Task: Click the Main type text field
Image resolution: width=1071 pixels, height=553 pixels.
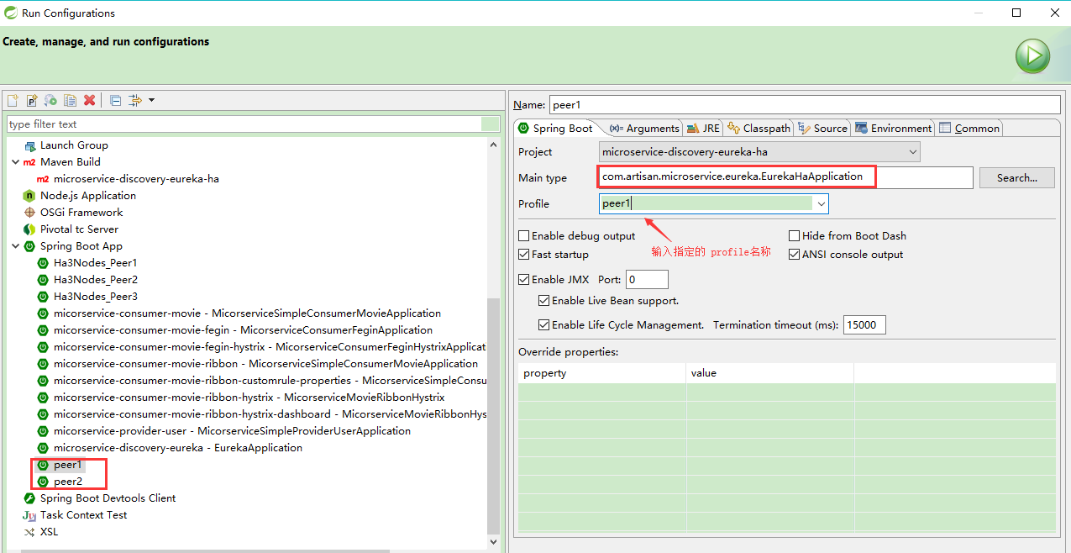Action: click(x=785, y=177)
